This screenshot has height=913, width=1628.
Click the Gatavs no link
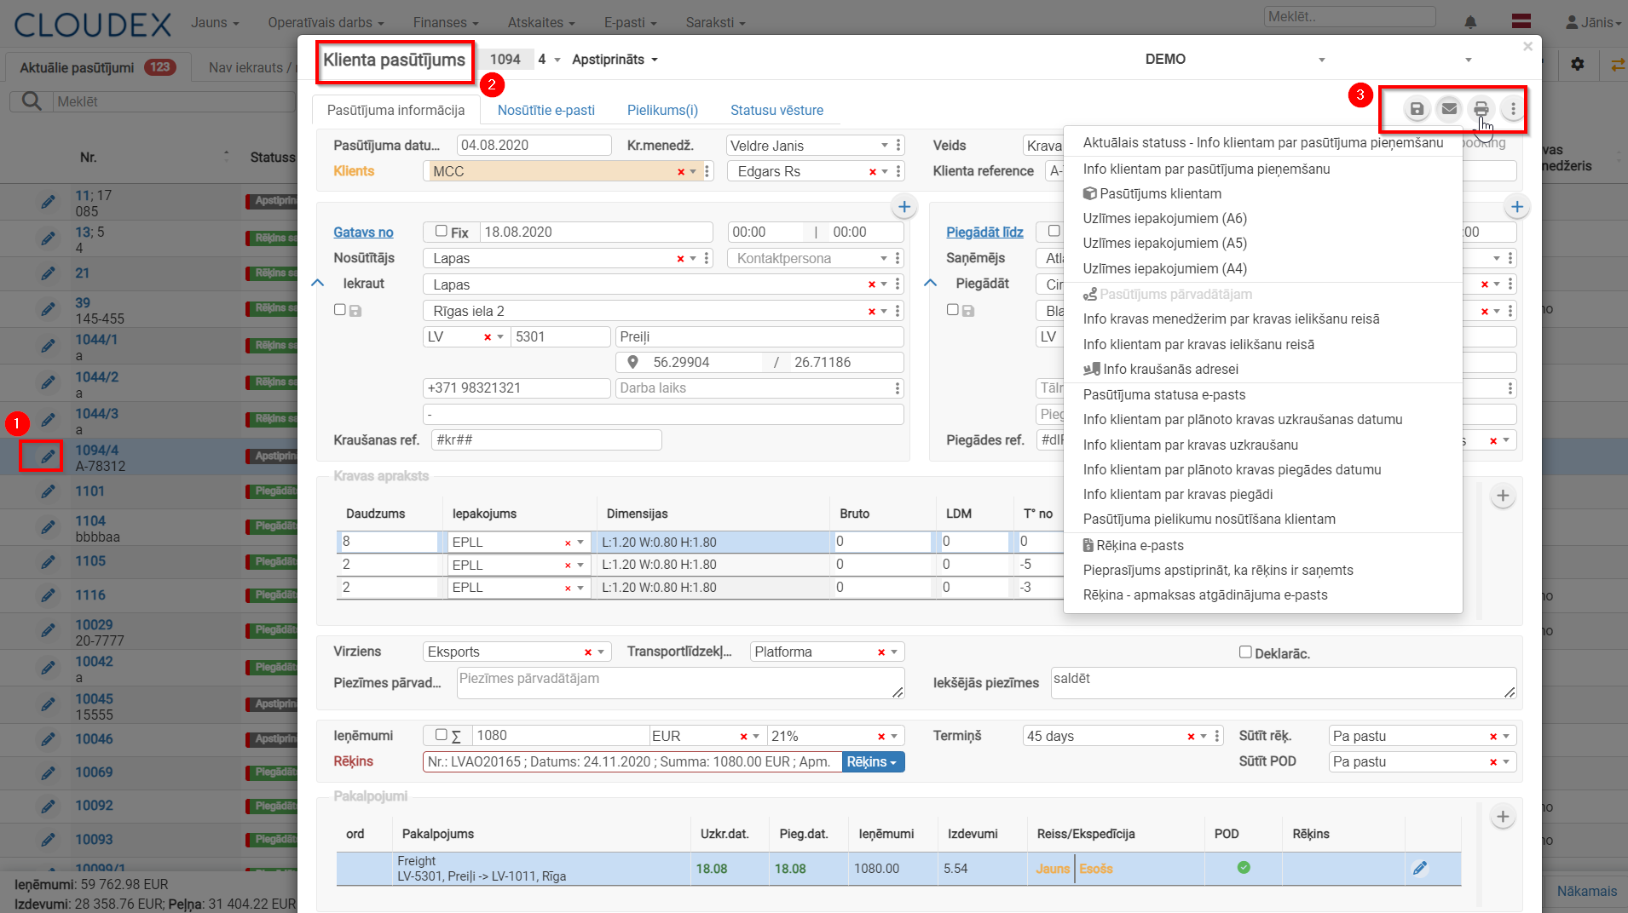click(x=363, y=233)
